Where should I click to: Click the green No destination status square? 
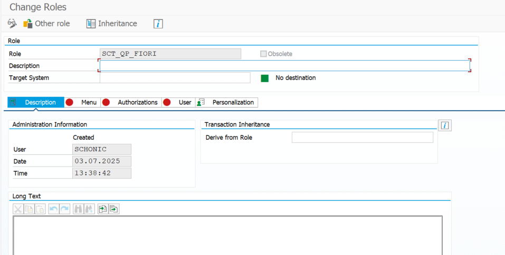point(265,78)
